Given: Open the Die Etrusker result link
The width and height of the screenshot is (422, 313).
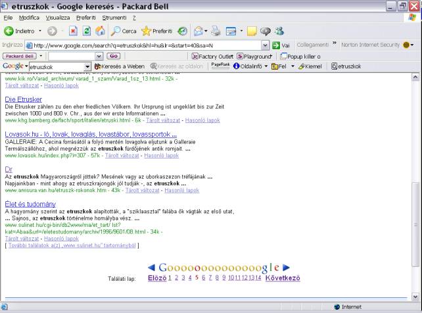Looking at the screenshot, I should [24, 99].
